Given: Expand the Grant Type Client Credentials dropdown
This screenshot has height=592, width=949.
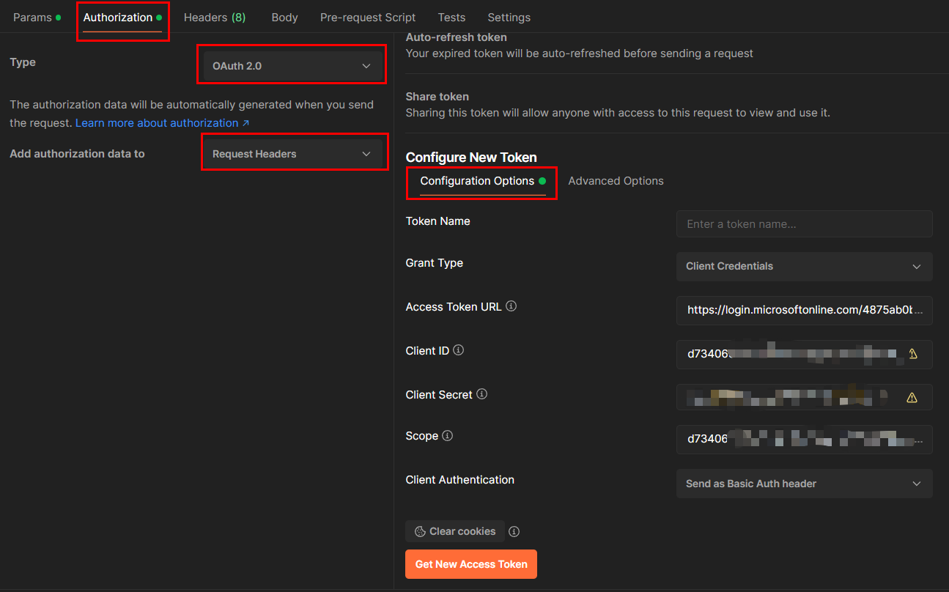Looking at the screenshot, I should 804,267.
